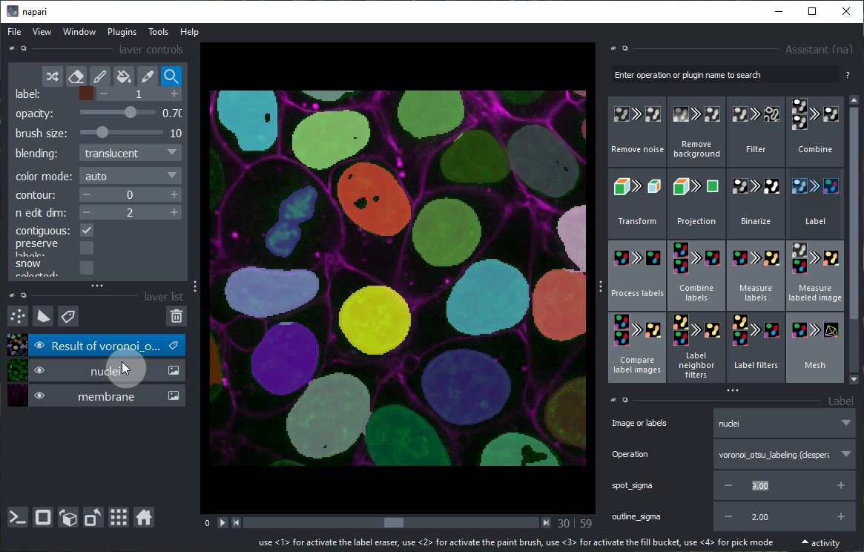Uncheck the contiguous checkbox
The height and width of the screenshot is (552, 864).
(x=87, y=231)
